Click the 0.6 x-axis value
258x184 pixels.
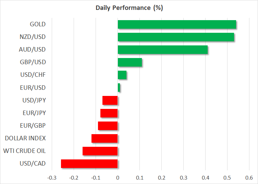249,178
